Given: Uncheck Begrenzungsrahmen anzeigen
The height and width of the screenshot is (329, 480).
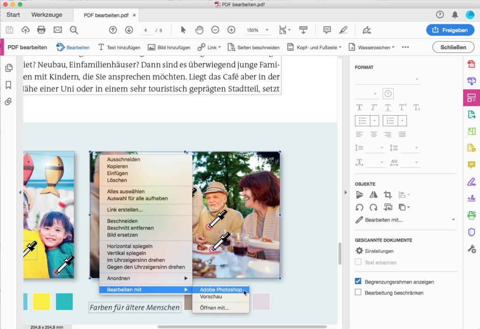Looking at the screenshot, I should pyautogui.click(x=358, y=281).
